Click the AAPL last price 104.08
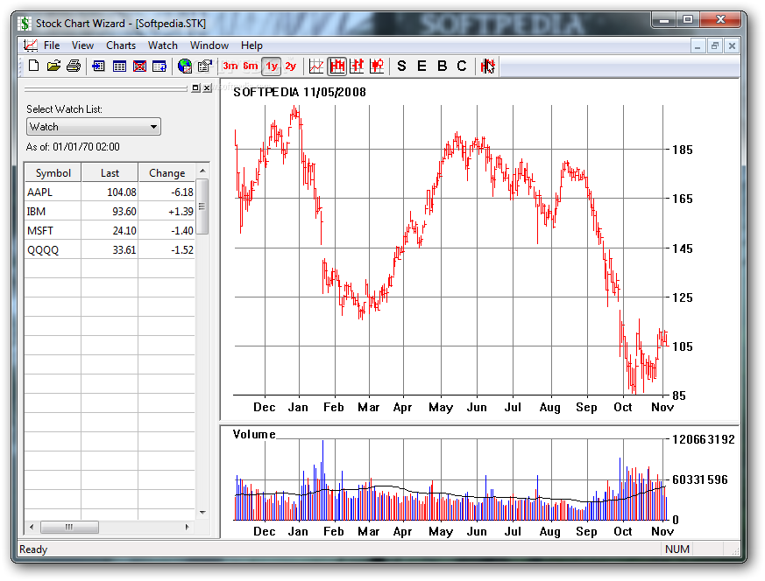 (122, 192)
